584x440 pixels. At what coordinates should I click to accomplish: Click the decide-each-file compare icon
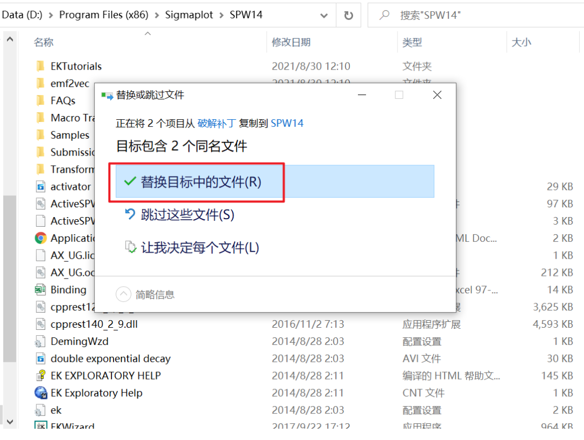130,247
